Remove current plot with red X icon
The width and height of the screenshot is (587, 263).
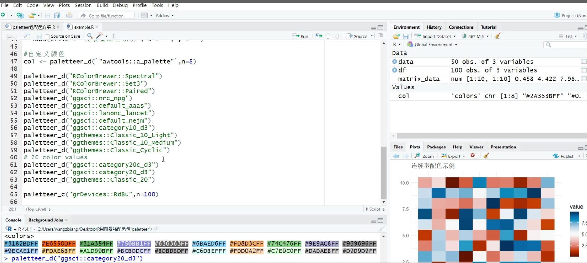click(473, 156)
